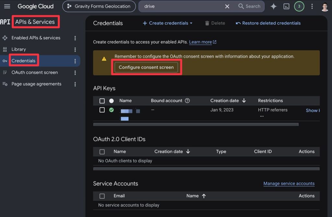Click the Restrictions column header
This screenshot has height=217, width=332.
point(270,101)
